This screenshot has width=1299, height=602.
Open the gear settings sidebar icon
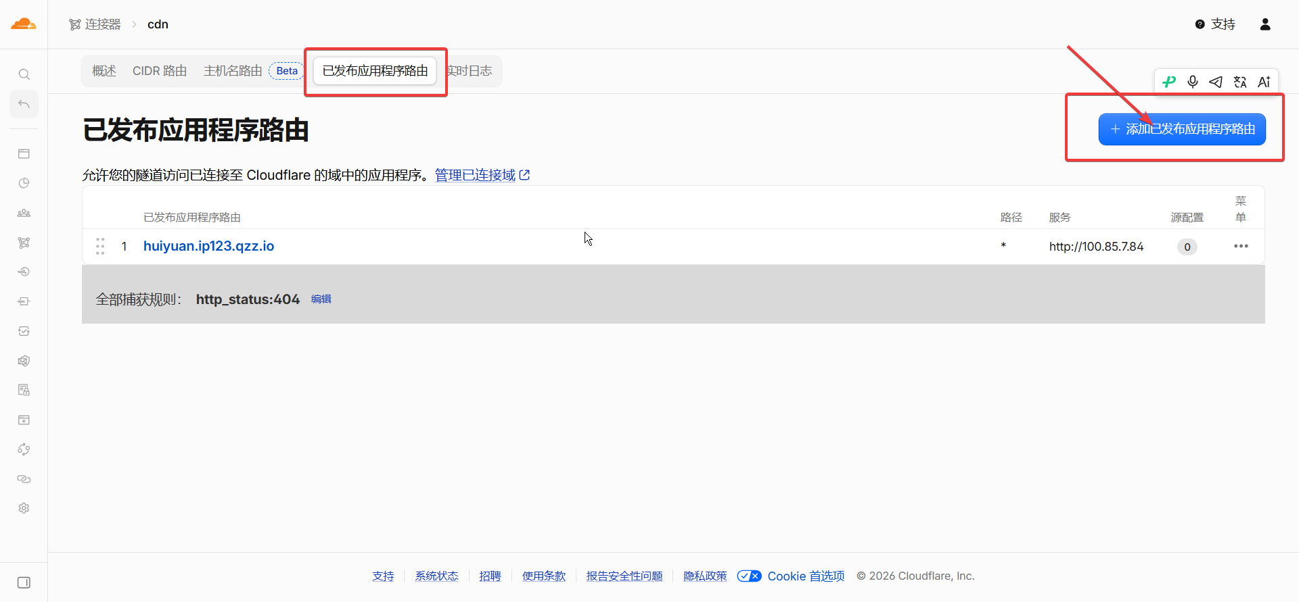click(24, 508)
